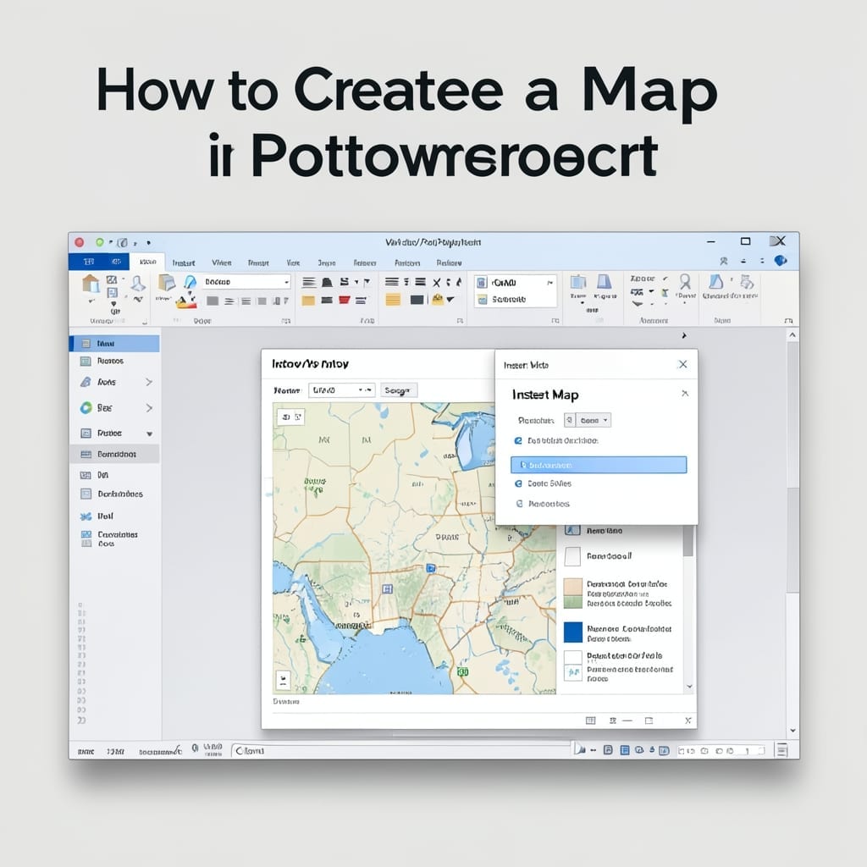Click the yellow lined-note icon in the ribbon
This screenshot has width=867, height=867.
click(x=393, y=301)
